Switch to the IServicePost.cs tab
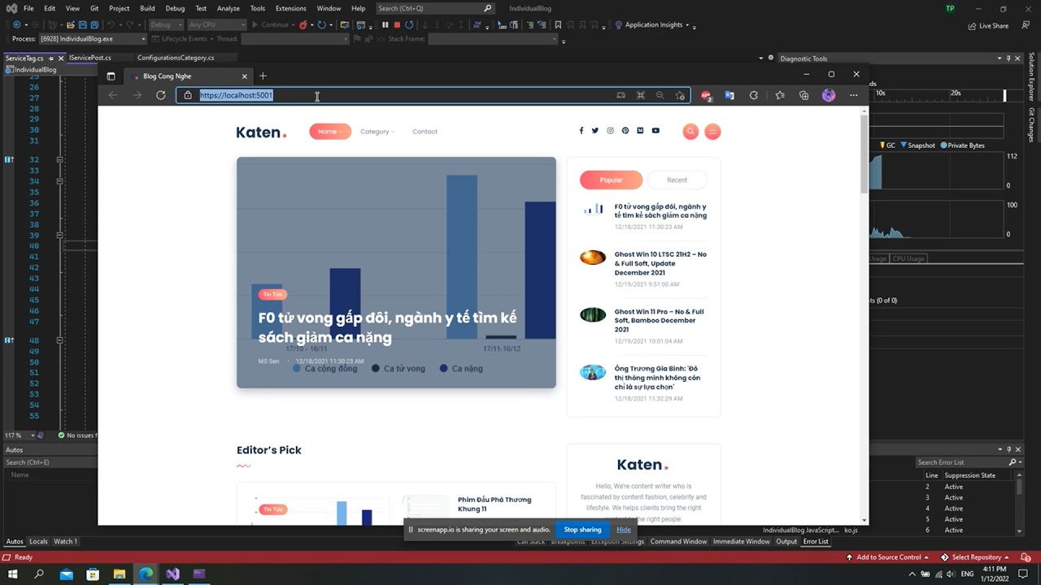The image size is (1041, 585). tap(90, 58)
